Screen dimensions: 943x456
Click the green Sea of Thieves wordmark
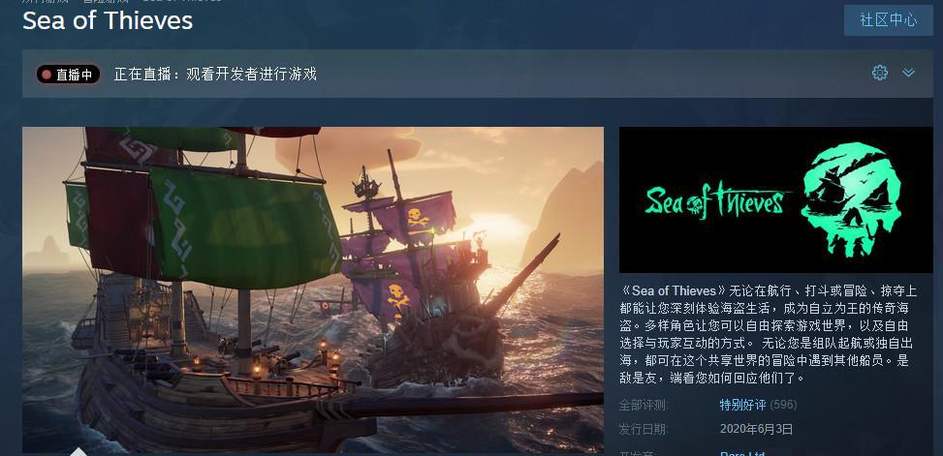pos(715,200)
